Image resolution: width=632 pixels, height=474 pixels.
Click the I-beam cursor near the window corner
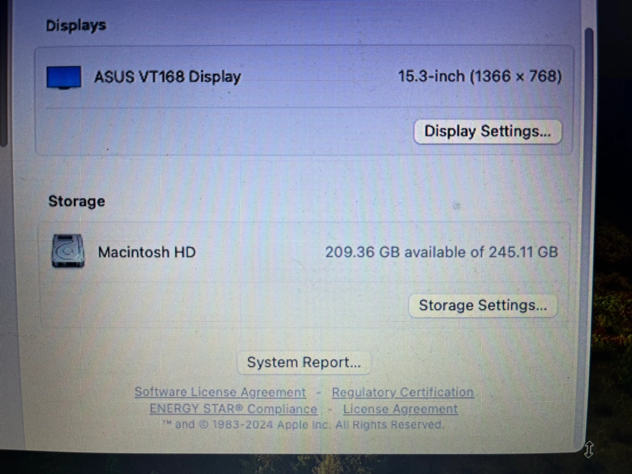(589, 449)
